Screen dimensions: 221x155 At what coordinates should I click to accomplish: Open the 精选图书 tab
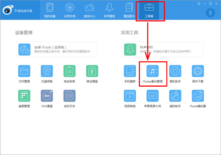[129, 10]
